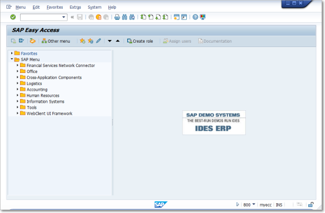Click the Other menu button
Viewport: 325px width, 213px height.
click(56, 41)
